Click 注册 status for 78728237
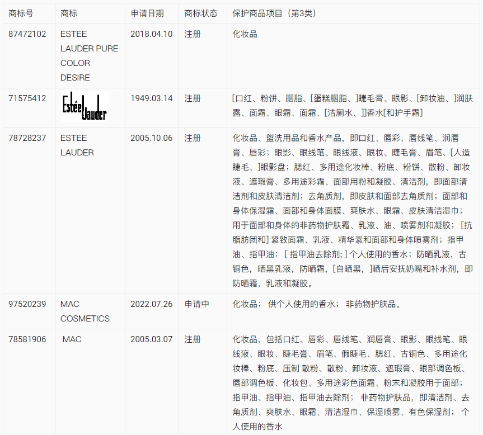Image resolution: width=483 pixels, height=435 pixels. [x=193, y=138]
